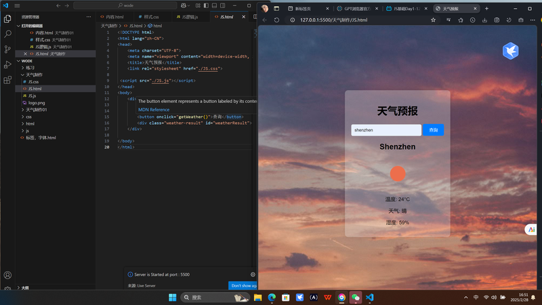Open browser screenshot icon

click(x=497, y=20)
